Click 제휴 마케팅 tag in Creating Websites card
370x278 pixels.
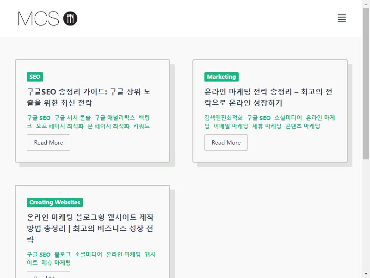(x=56, y=263)
